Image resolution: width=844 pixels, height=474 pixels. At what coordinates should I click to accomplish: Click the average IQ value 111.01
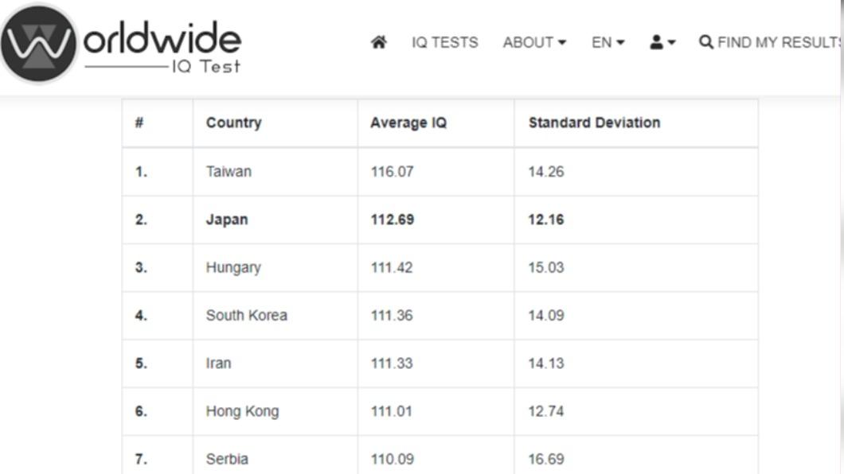tap(391, 412)
